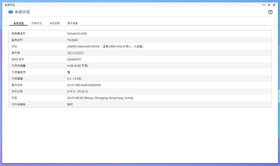Switch to the 网络状态 tab
The width and height of the screenshot is (280, 166).
tap(37, 23)
